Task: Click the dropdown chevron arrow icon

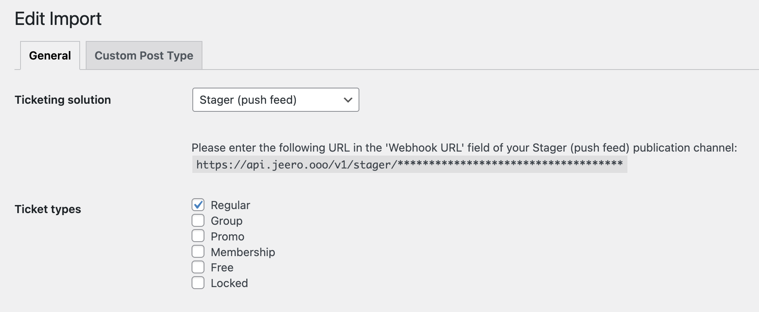Action: (x=348, y=100)
